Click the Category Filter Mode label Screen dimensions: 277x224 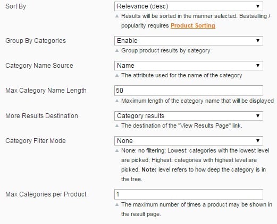[36, 141]
